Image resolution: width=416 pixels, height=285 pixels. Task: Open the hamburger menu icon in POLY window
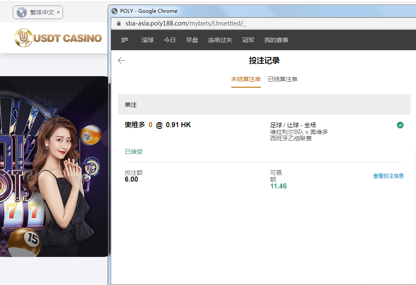click(125, 40)
